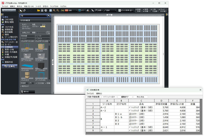The height and width of the screenshot is (136, 204).
Task: Click the 立体化 button
Action: tap(10, 66)
